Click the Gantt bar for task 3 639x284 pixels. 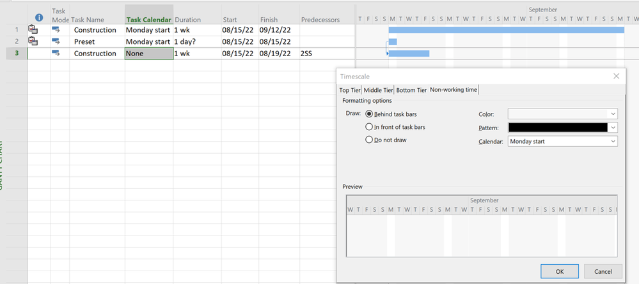coord(409,54)
